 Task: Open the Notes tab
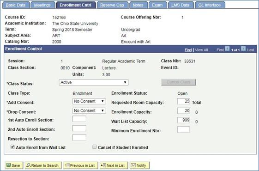138,5
